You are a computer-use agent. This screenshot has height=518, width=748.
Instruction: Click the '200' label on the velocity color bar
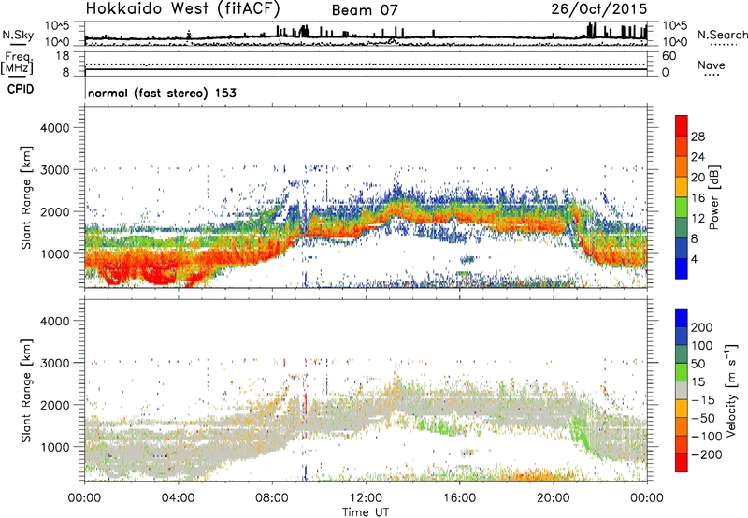(x=702, y=327)
